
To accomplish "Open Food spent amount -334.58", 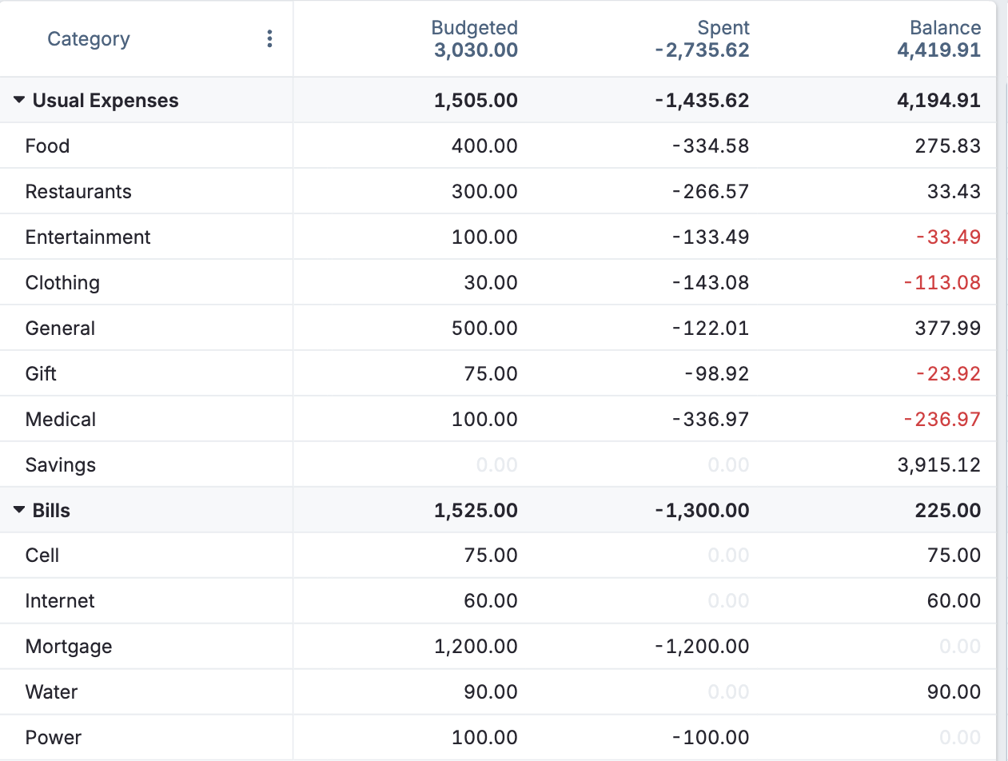I will (711, 146).
